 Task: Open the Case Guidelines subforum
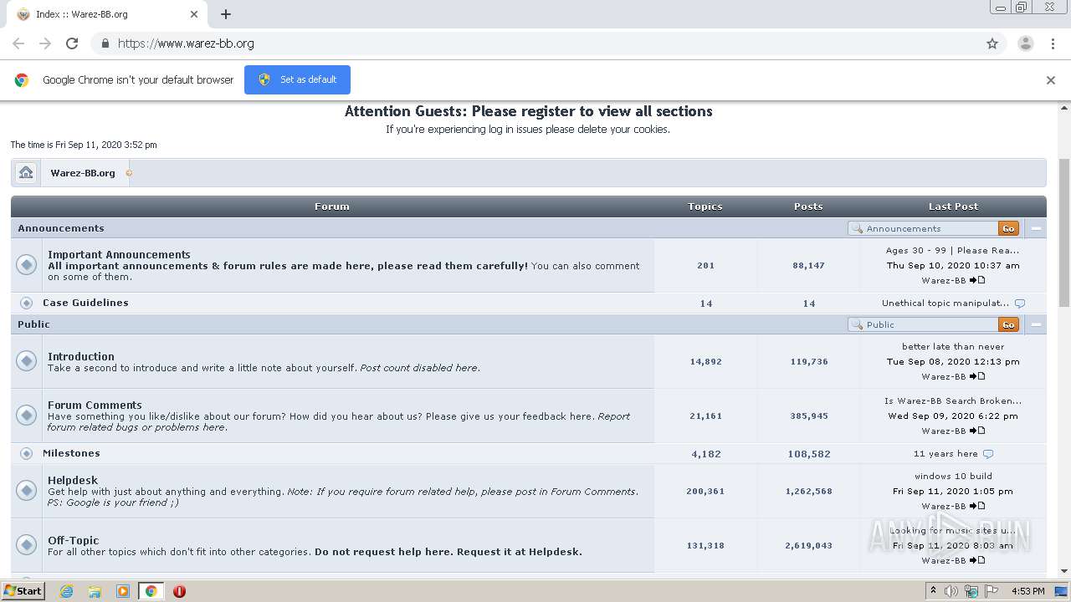point(85,303)
